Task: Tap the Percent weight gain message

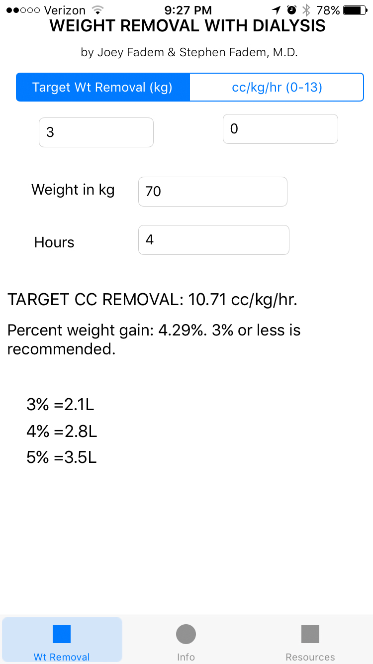Action: pos(154,339)
